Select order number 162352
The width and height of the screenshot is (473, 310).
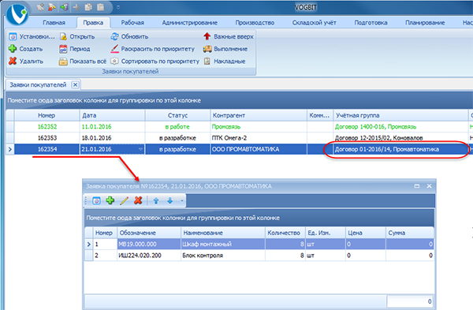tap(47, 127)
